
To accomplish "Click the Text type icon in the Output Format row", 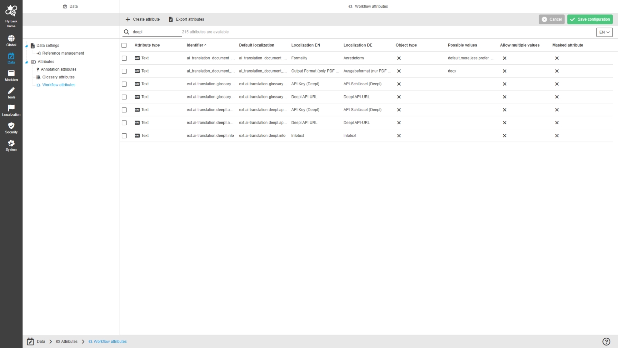I will click(x=137, y=71).
